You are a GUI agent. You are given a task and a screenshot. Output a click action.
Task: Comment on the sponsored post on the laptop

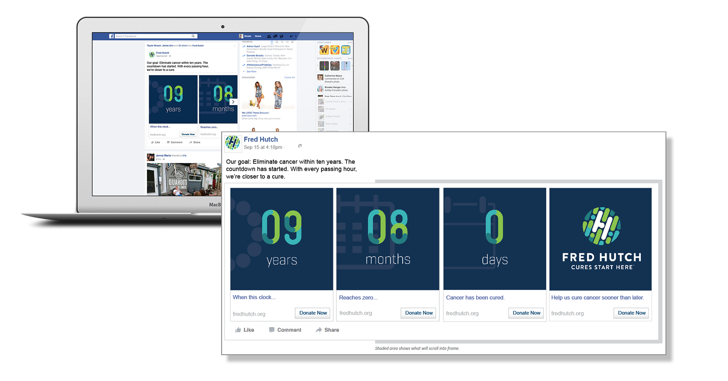pyautogui.click(x=175, y=142)
